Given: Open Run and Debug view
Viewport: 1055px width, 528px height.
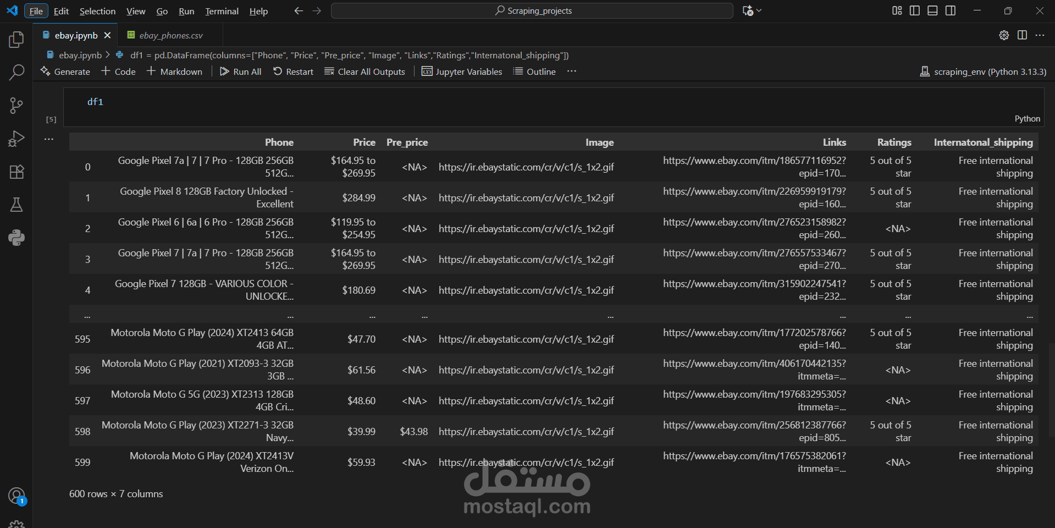Looking at the screenshot, I should point(16,139).
